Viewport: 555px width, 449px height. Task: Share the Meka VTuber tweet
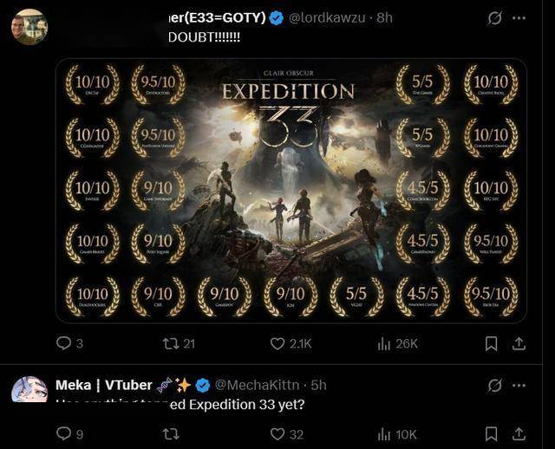519,433
